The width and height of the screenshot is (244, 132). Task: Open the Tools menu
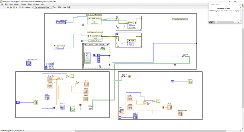(30, 4)
